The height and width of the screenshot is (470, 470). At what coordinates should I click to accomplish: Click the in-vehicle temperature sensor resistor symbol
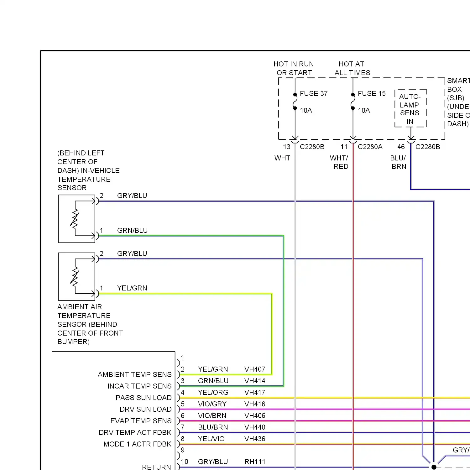point(75,218)
